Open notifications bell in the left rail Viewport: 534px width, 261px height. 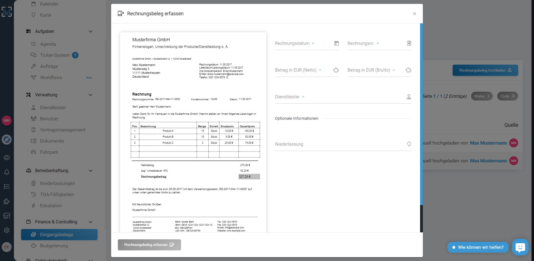pos(7,172)
